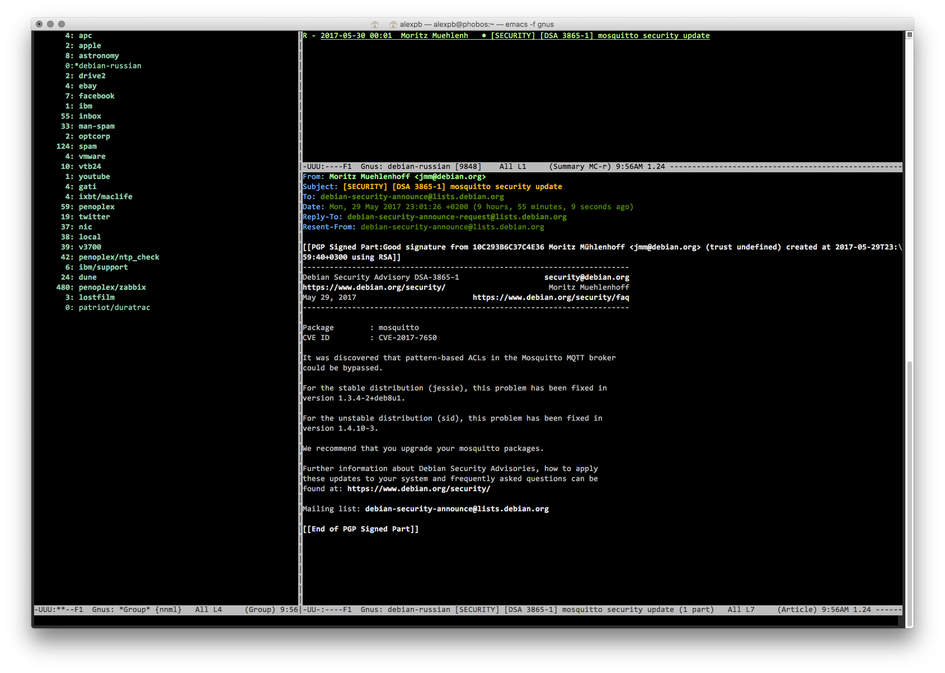Open the debian.org/security link under DSA-3865-1
The width and height of the screenshot is (945, 673).
[x=374, y=287]
